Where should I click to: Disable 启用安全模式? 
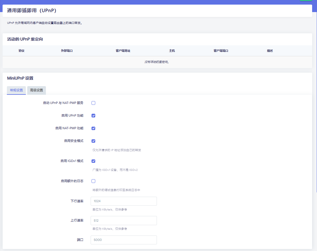(93, 141)
